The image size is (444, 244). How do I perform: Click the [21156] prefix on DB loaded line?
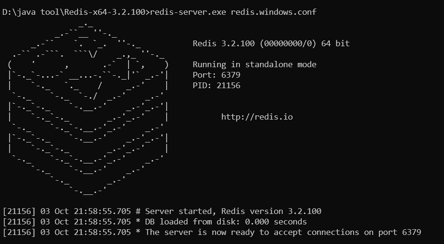click(19, 222)
